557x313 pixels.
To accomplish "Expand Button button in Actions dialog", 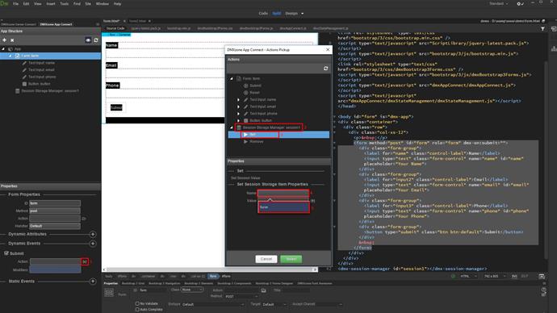I will click(x=238, y=121).
